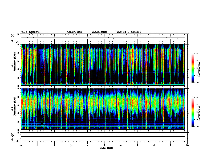Screen dimensions: 211x163
Task: Click time axis tick label "8"
Action: (x=154, y=145)
